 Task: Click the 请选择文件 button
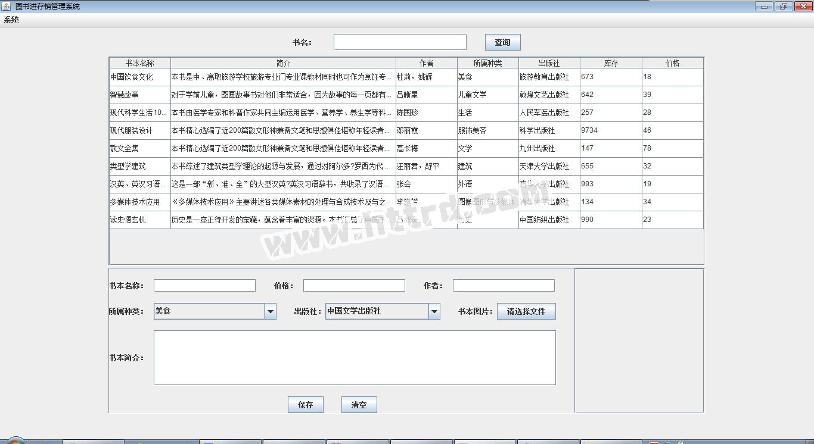pos(526,311)
